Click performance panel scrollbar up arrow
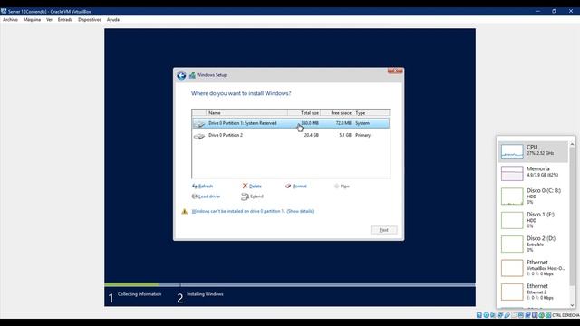This screenshot has height=326, width=580. coord(572,143)
